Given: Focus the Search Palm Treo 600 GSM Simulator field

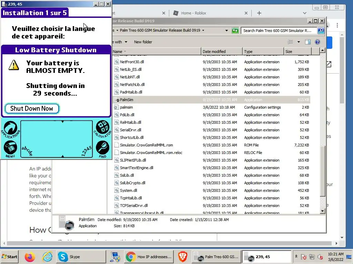Looking at the screenshot, I should click(279, 30).
